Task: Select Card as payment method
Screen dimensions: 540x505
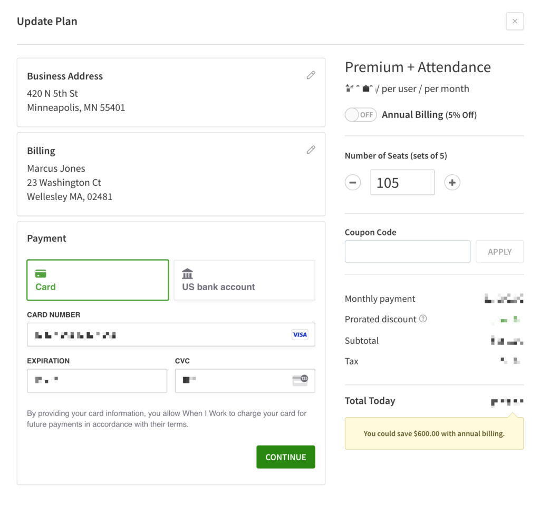Action: pos(98,280)
